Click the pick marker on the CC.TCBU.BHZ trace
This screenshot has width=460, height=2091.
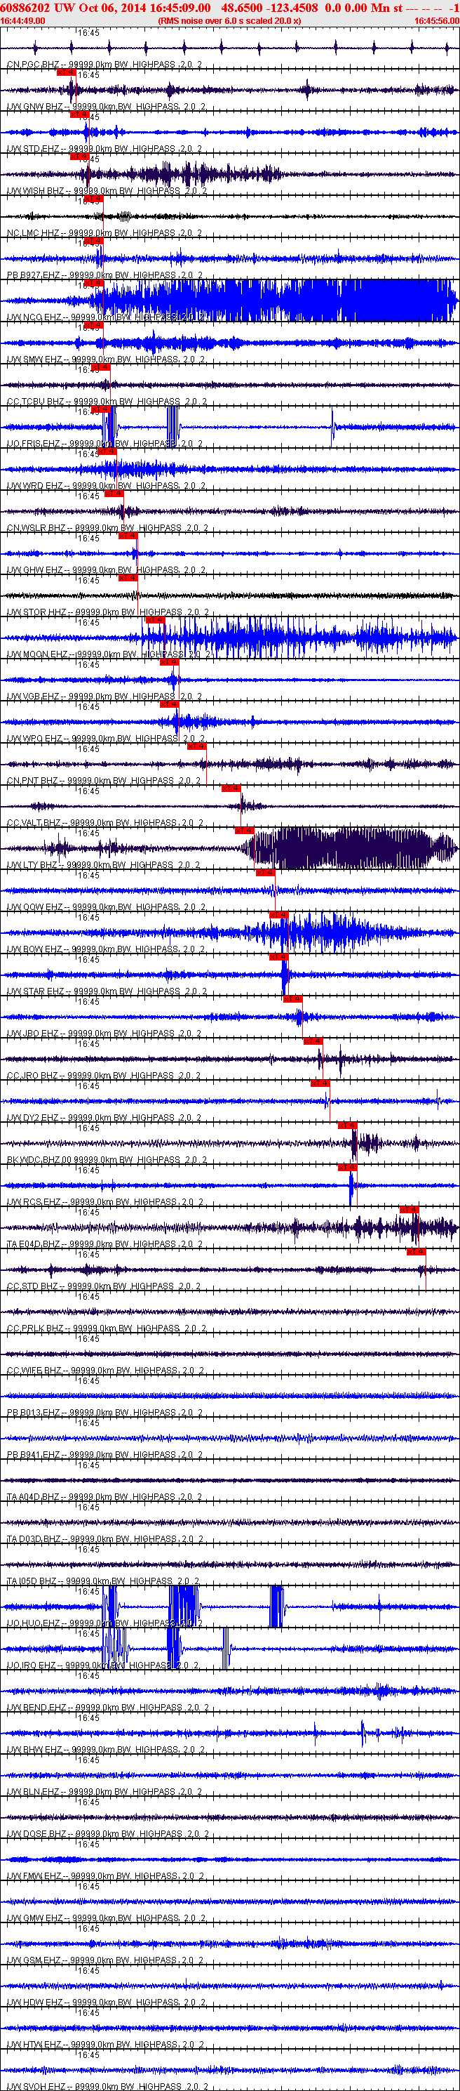[100, 368]
